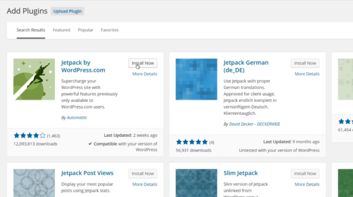Click the star rating for Jetpack by WordPress.com
The width and height of the screenshot is (353, 197).
click(x=29, y=136)
